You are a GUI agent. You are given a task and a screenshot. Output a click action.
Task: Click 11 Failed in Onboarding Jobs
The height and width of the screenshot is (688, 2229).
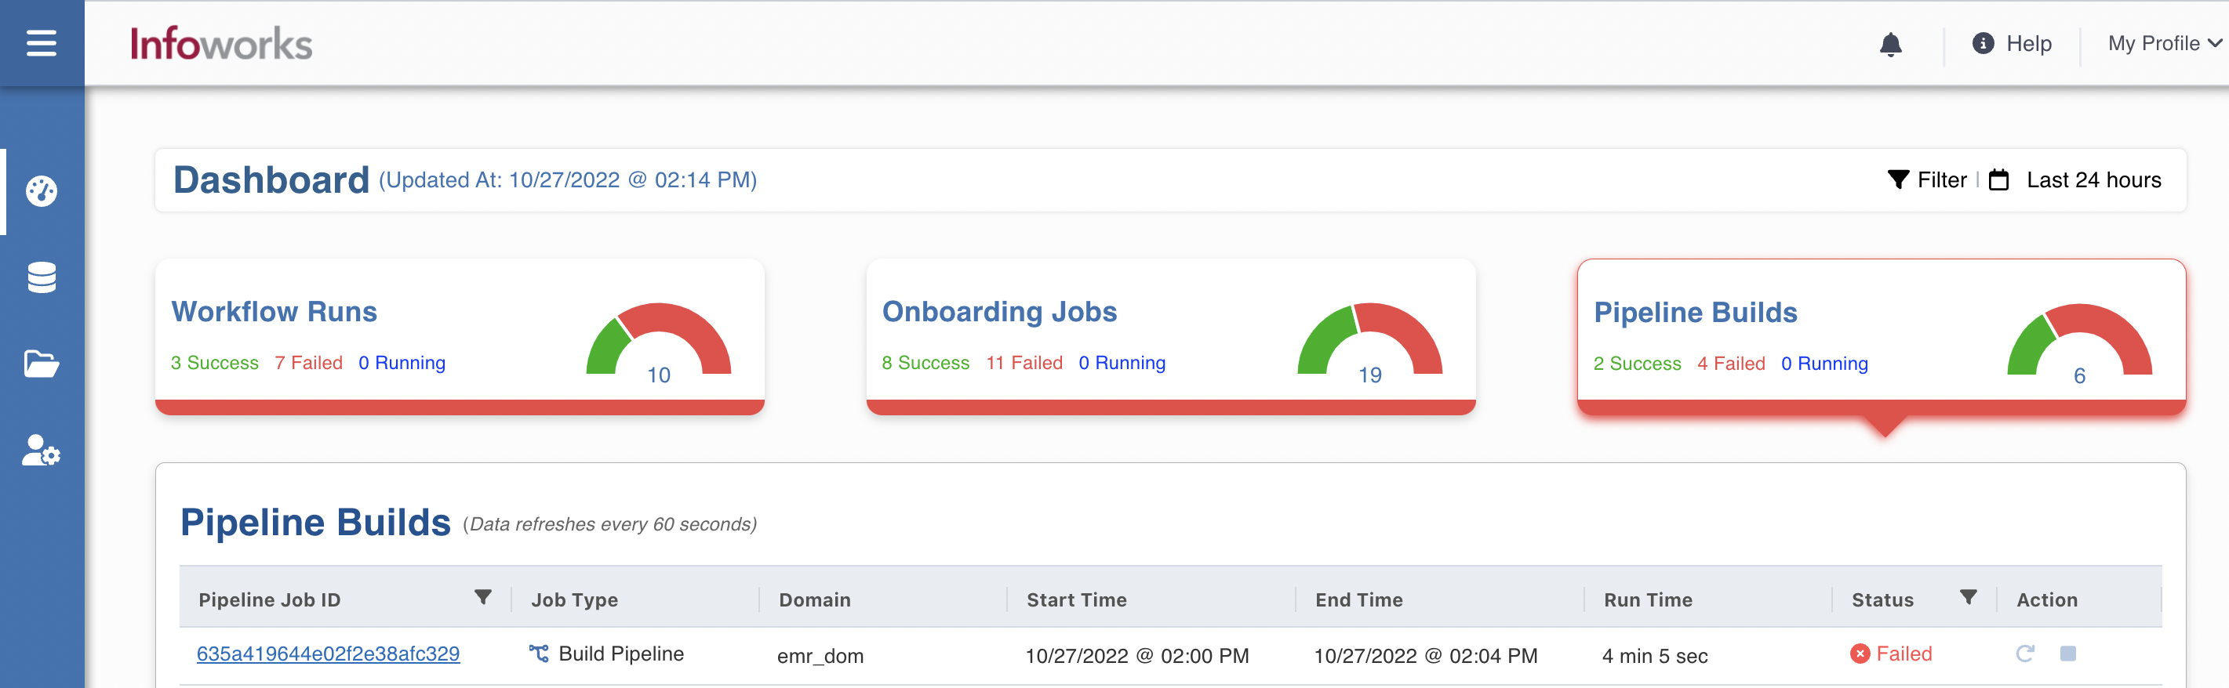(1024, 363)
